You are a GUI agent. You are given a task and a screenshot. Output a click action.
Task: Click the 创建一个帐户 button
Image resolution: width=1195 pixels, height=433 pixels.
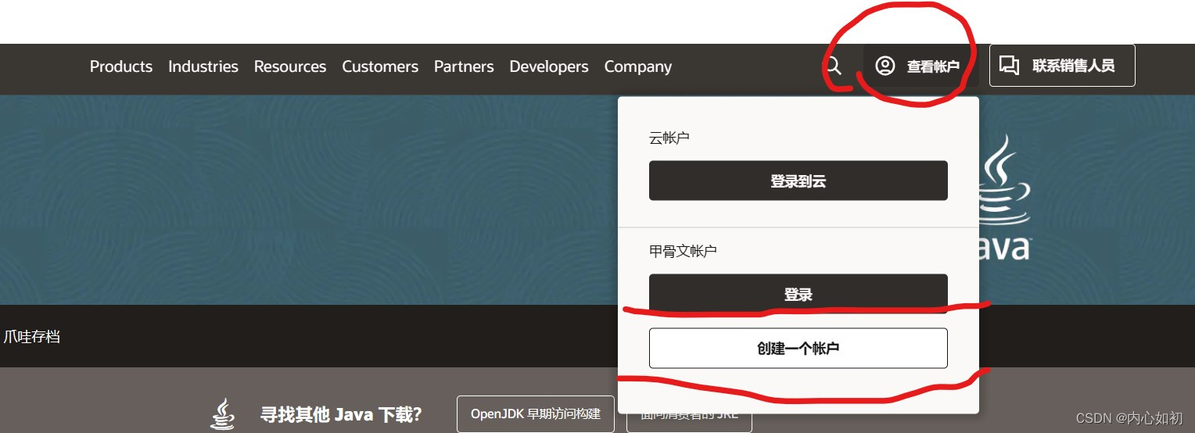pos(798,348)
